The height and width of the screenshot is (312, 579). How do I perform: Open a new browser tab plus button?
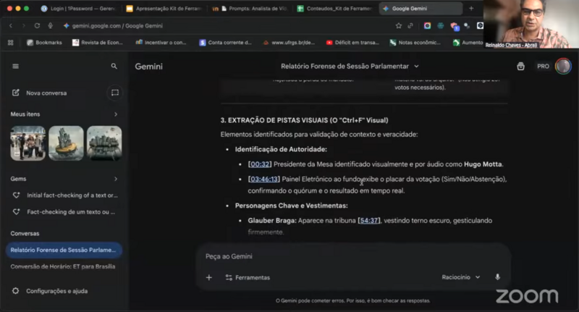pyautogui.click(x=471, y=9)
